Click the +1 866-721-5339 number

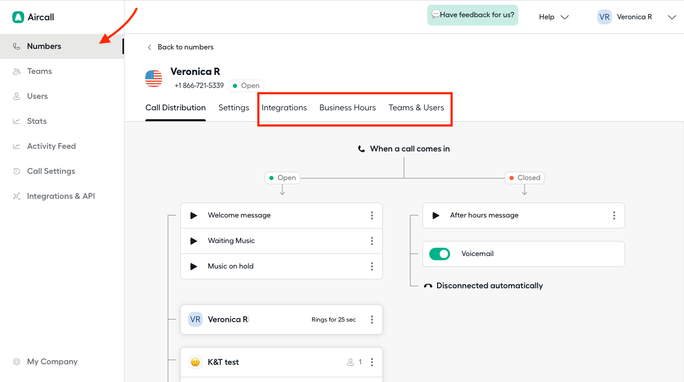[199, 86]
